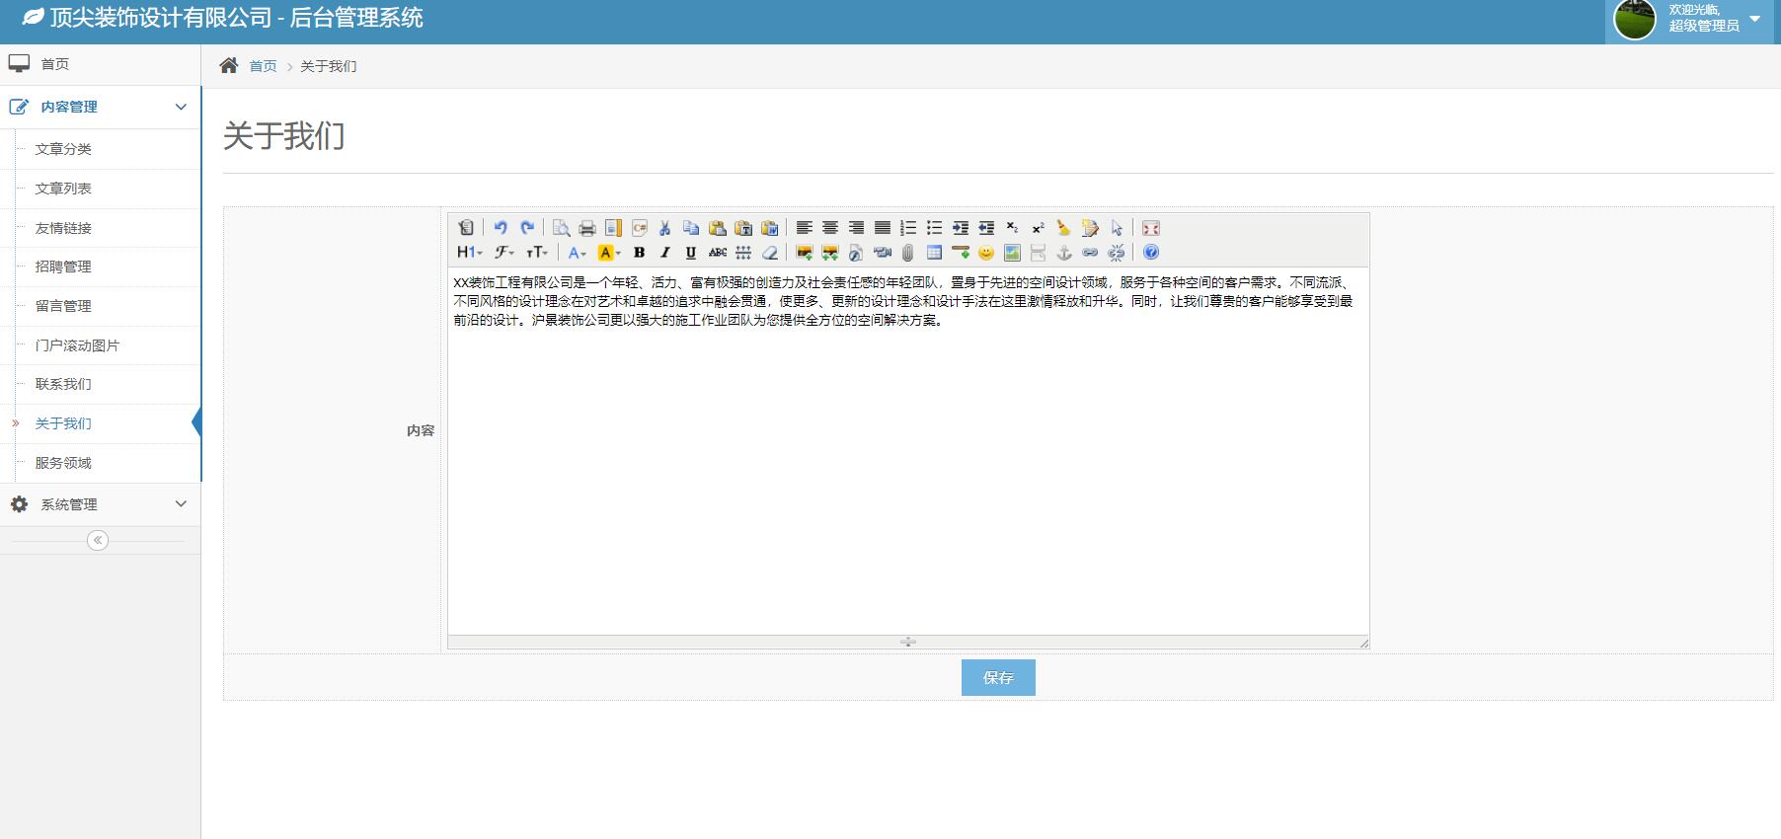
Task: Collapse the 内容管理 sidebar section
Action: pos(100,107)
